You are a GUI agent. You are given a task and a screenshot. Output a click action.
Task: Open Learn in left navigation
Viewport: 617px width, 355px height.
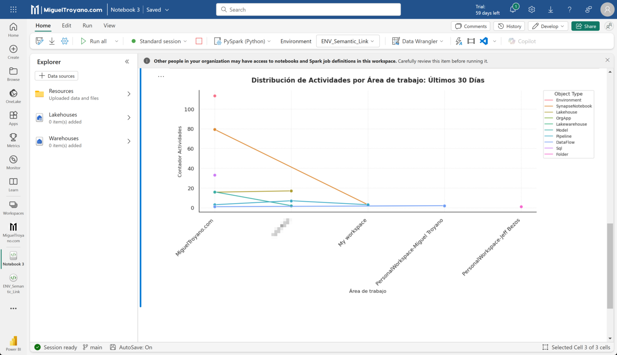coord(13,184)
